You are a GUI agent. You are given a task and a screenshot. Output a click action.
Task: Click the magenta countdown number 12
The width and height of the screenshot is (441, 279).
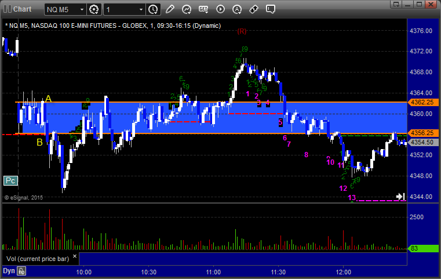click(x=343, y=189)
